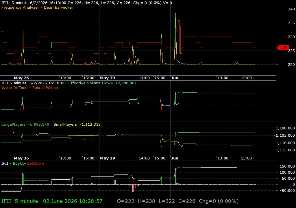This screenshot has width=296, height=208.
Task: Select the 'LargePlayers=-6,988,940' legend
Action: click(25, 125)
